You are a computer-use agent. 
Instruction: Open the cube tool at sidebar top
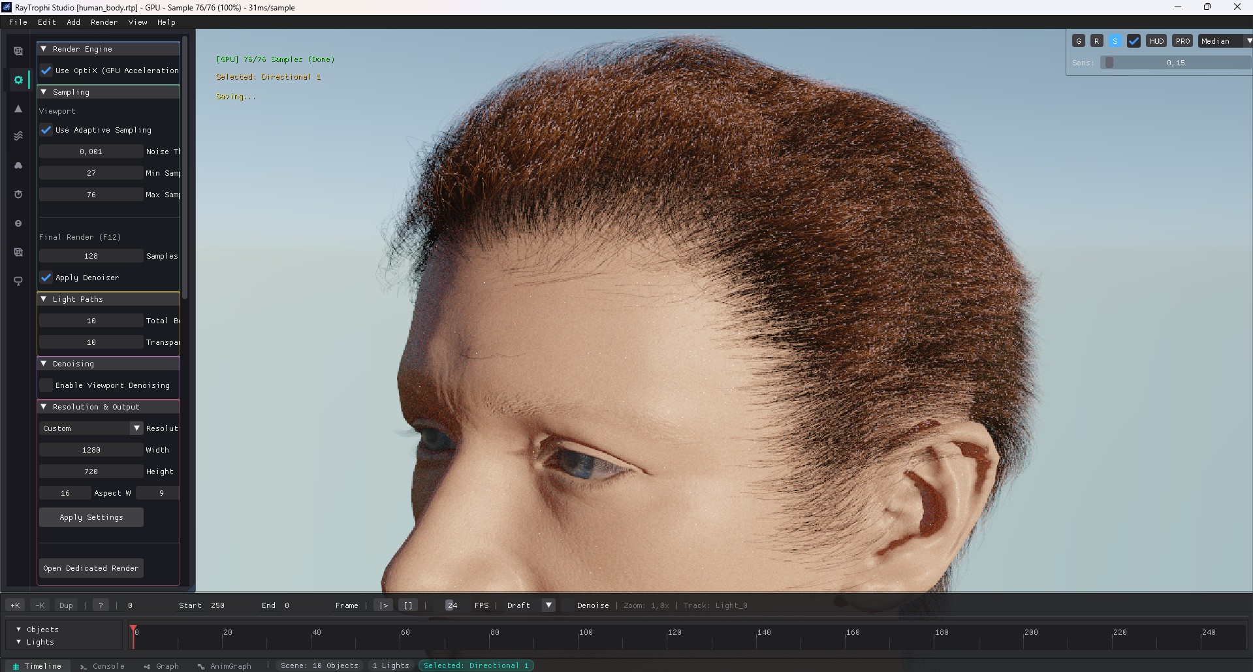[18, 51]
